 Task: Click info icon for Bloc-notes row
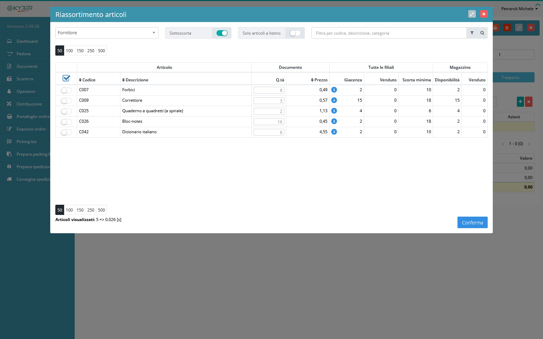coord(334,121)
